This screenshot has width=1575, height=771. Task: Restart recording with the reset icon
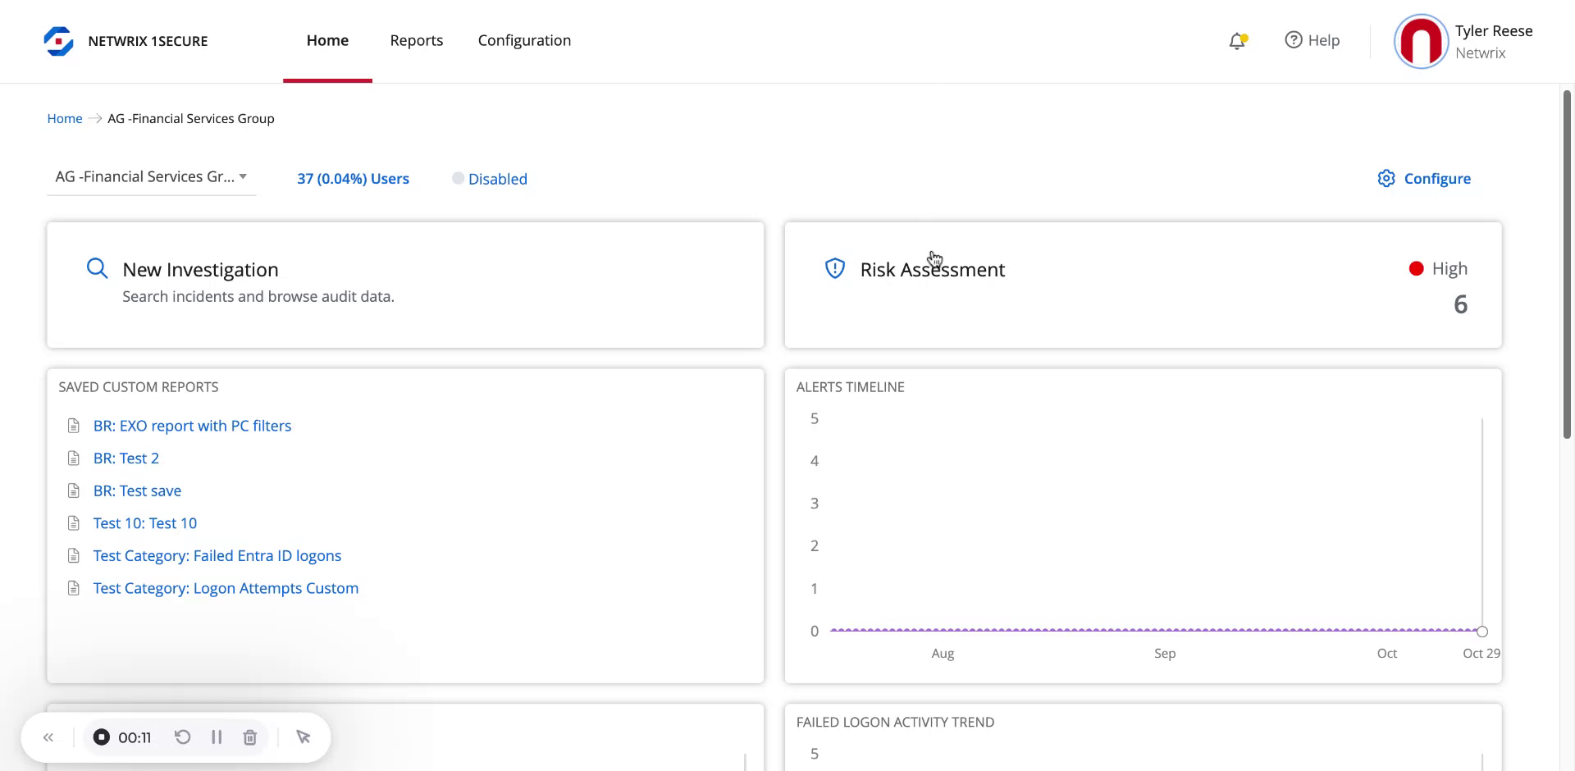pyautogui.click(x=182, y=737)
